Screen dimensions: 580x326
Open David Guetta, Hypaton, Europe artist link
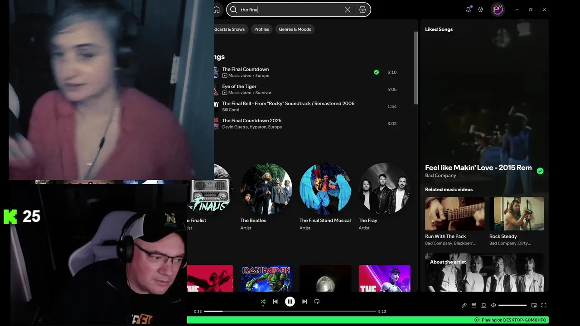(x=252, y=127)
